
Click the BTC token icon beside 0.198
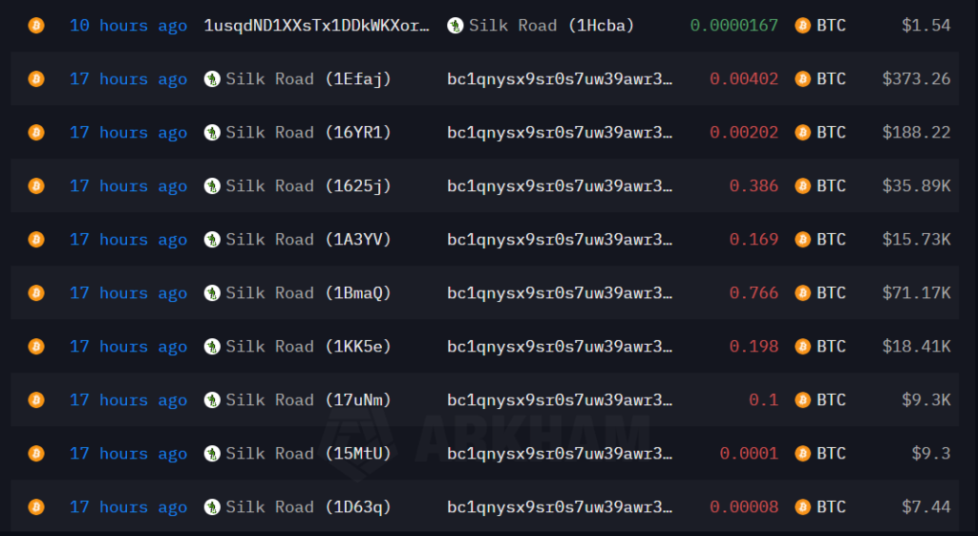[802, 346]
